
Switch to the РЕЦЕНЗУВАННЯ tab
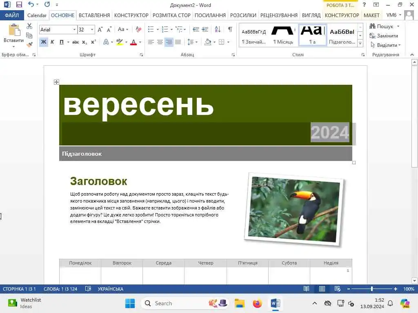coord(279,15)
